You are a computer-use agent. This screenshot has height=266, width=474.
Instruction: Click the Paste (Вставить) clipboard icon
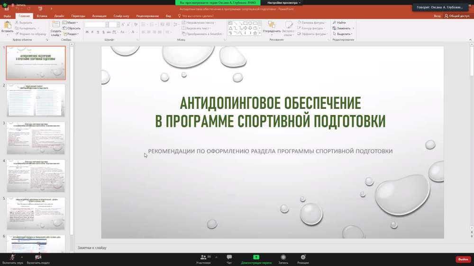pyautogui.click(x=7, y=26)
